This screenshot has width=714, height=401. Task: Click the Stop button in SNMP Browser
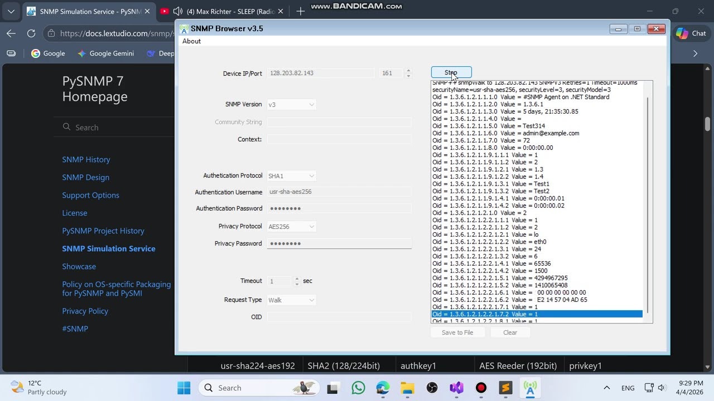pos(451,72)
